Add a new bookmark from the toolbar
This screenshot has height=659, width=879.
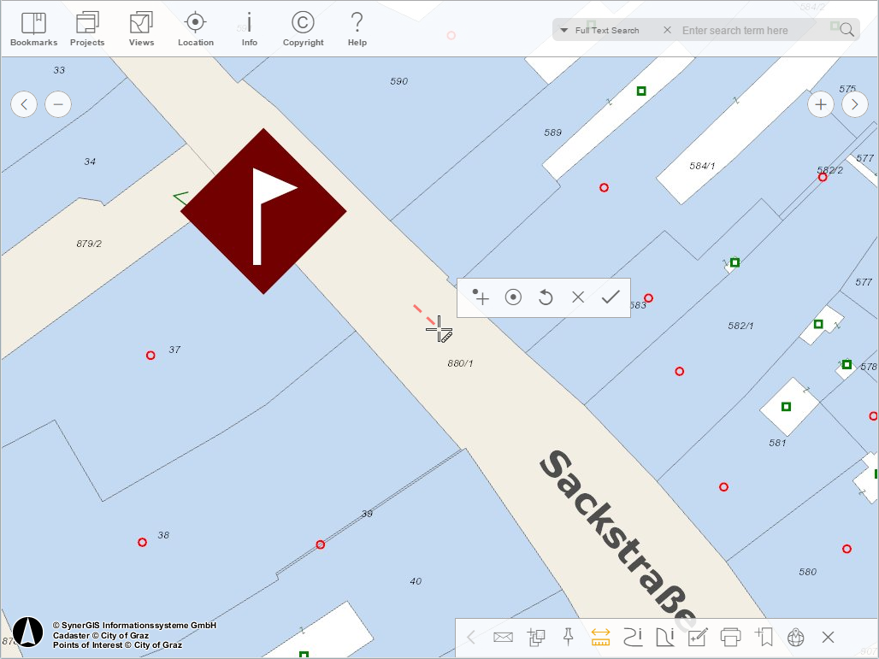point(764,637)
